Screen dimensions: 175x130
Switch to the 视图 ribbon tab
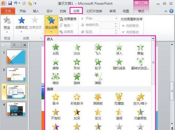(126, 11)
